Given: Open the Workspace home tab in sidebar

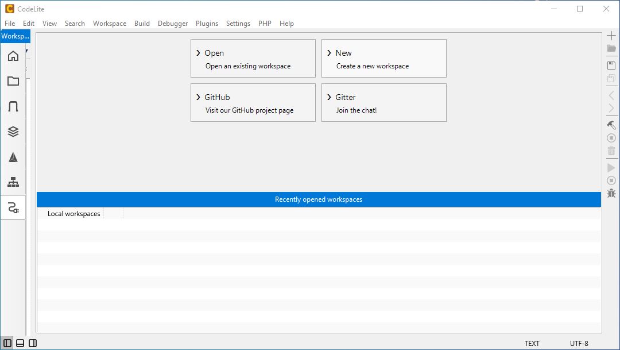Looking at the screenshot, I should (13, 56).
